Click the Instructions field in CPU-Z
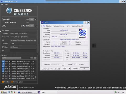Viewport: 126px width, 94px height. pos(70,47)
